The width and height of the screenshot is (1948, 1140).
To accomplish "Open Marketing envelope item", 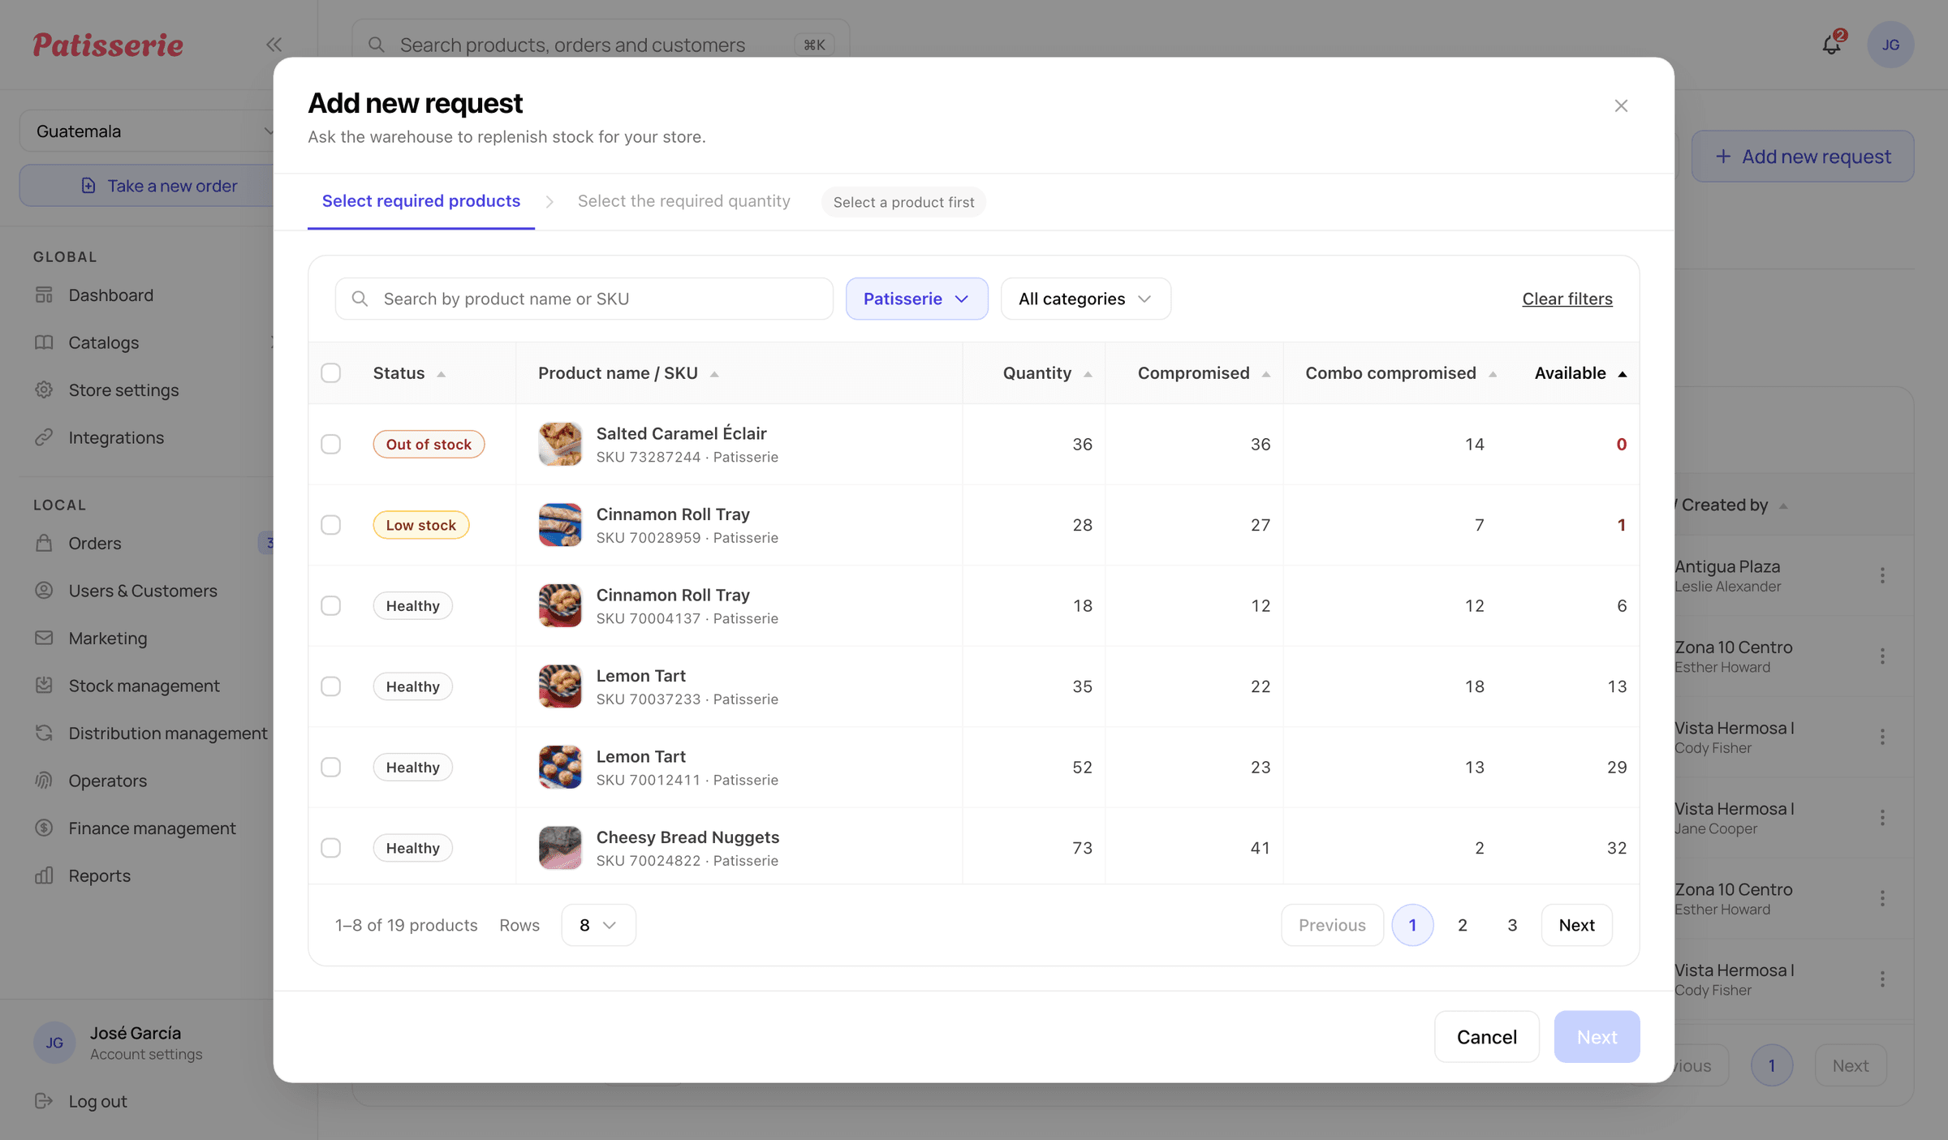I will [108, 639].
